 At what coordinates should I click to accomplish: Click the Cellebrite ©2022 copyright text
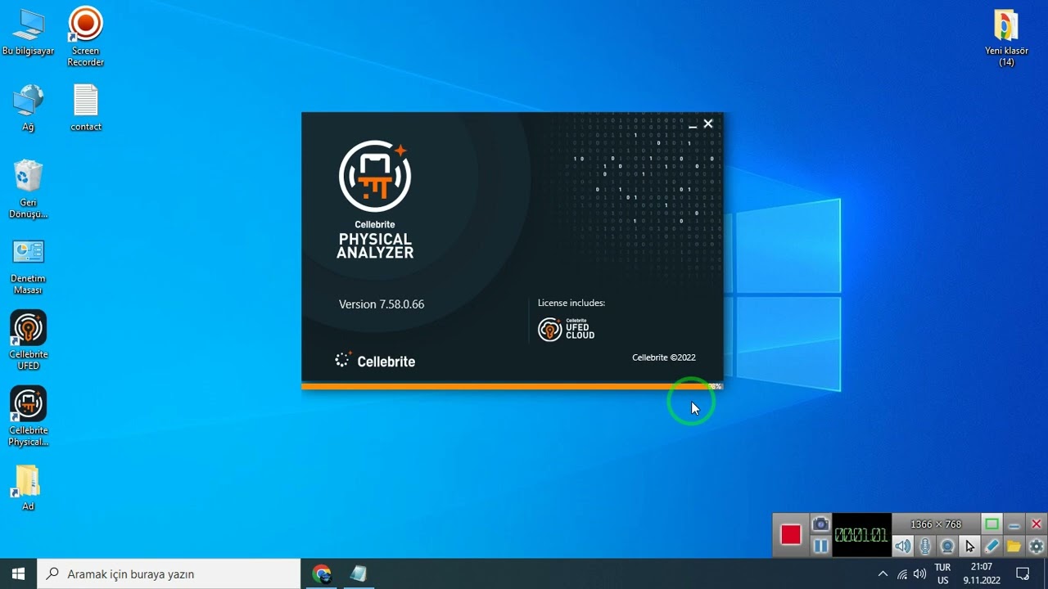664,357
